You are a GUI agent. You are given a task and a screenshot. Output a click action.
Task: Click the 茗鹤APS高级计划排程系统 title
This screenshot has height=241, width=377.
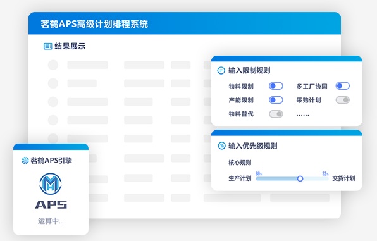pyautogui.click(x=94, y=24)
